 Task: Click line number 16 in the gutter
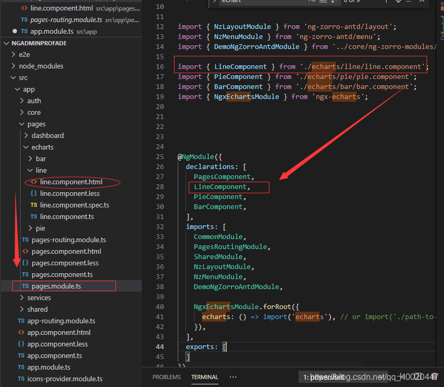[160, 67]
